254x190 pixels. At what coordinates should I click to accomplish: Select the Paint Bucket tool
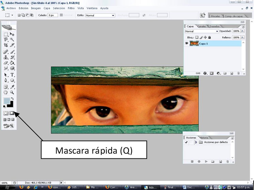tap(12, 63)
